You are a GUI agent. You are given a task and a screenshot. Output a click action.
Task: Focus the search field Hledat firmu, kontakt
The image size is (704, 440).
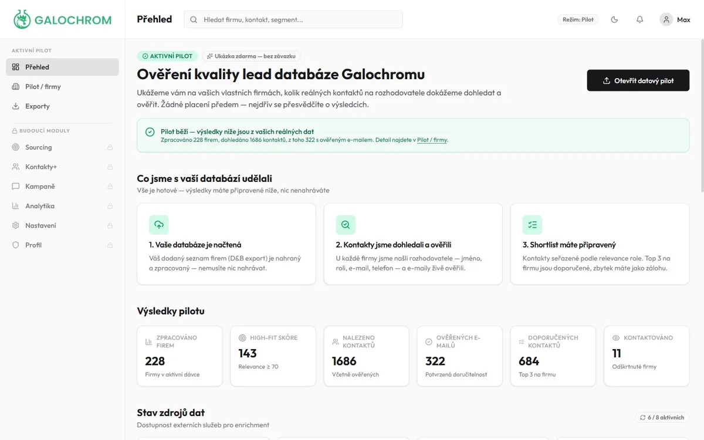pyautogui.click(x=293, y=19)
